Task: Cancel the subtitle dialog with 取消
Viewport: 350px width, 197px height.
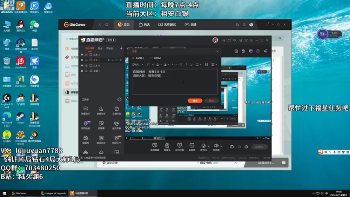Action: pos(211,101)
